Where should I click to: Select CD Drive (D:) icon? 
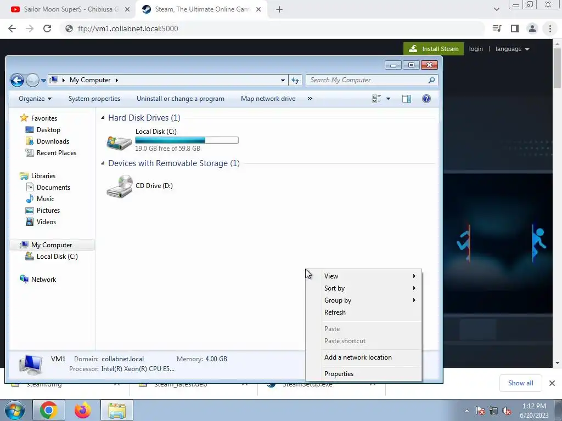(x=120, y=186)
